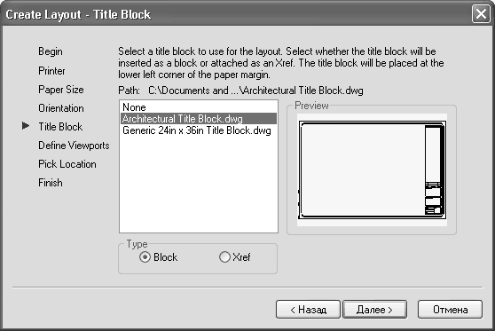Open the Printer step

pyautogui.click(x=51, y=71)
